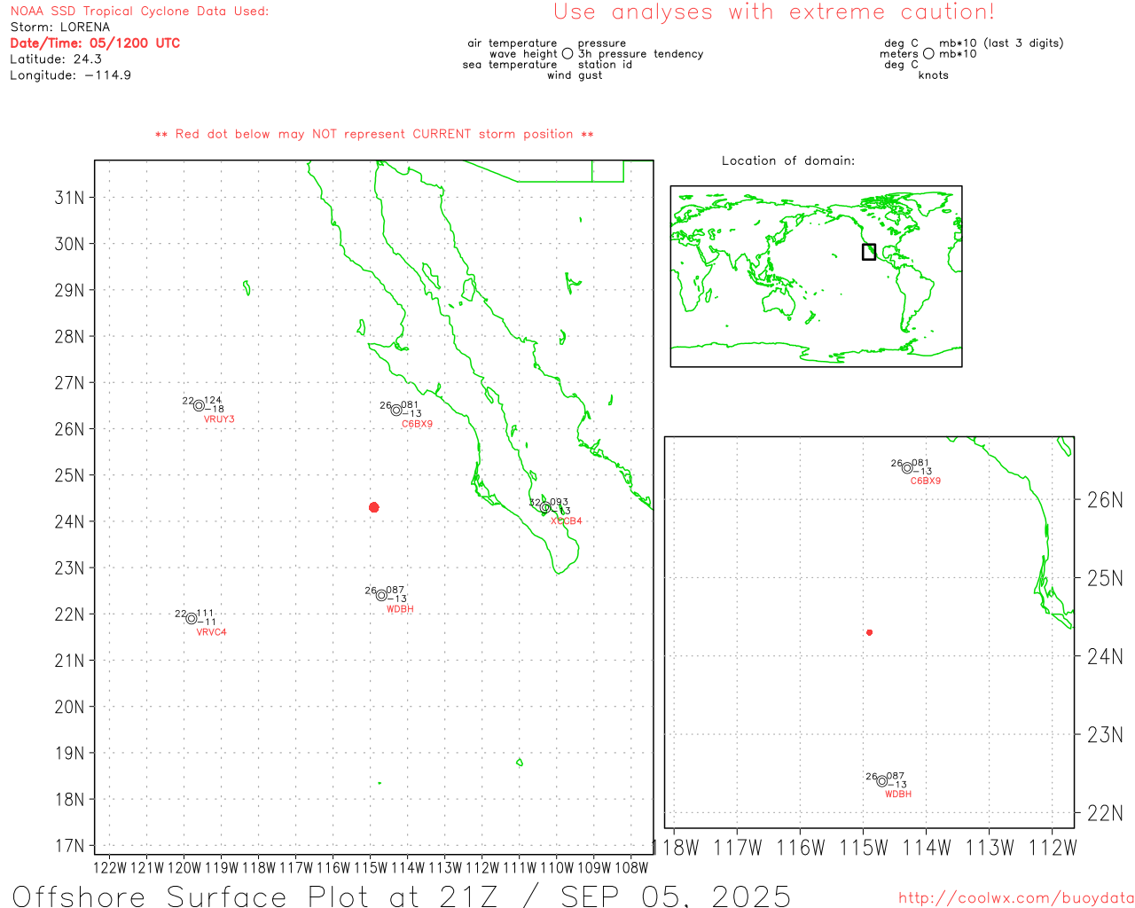
Task: Click the world overview thumbnail map
Action: [816, 276]
